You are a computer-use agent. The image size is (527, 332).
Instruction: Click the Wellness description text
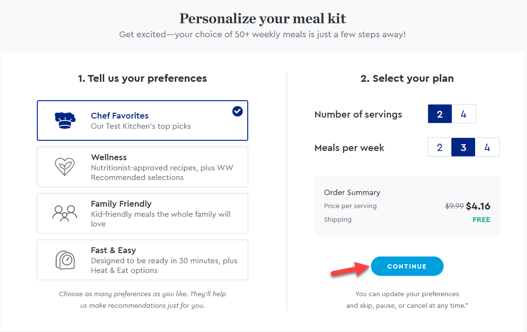(162, 172)
